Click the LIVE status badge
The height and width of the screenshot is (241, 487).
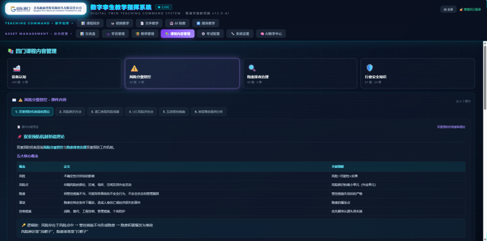pyautogui.click(x=163, y=7)
